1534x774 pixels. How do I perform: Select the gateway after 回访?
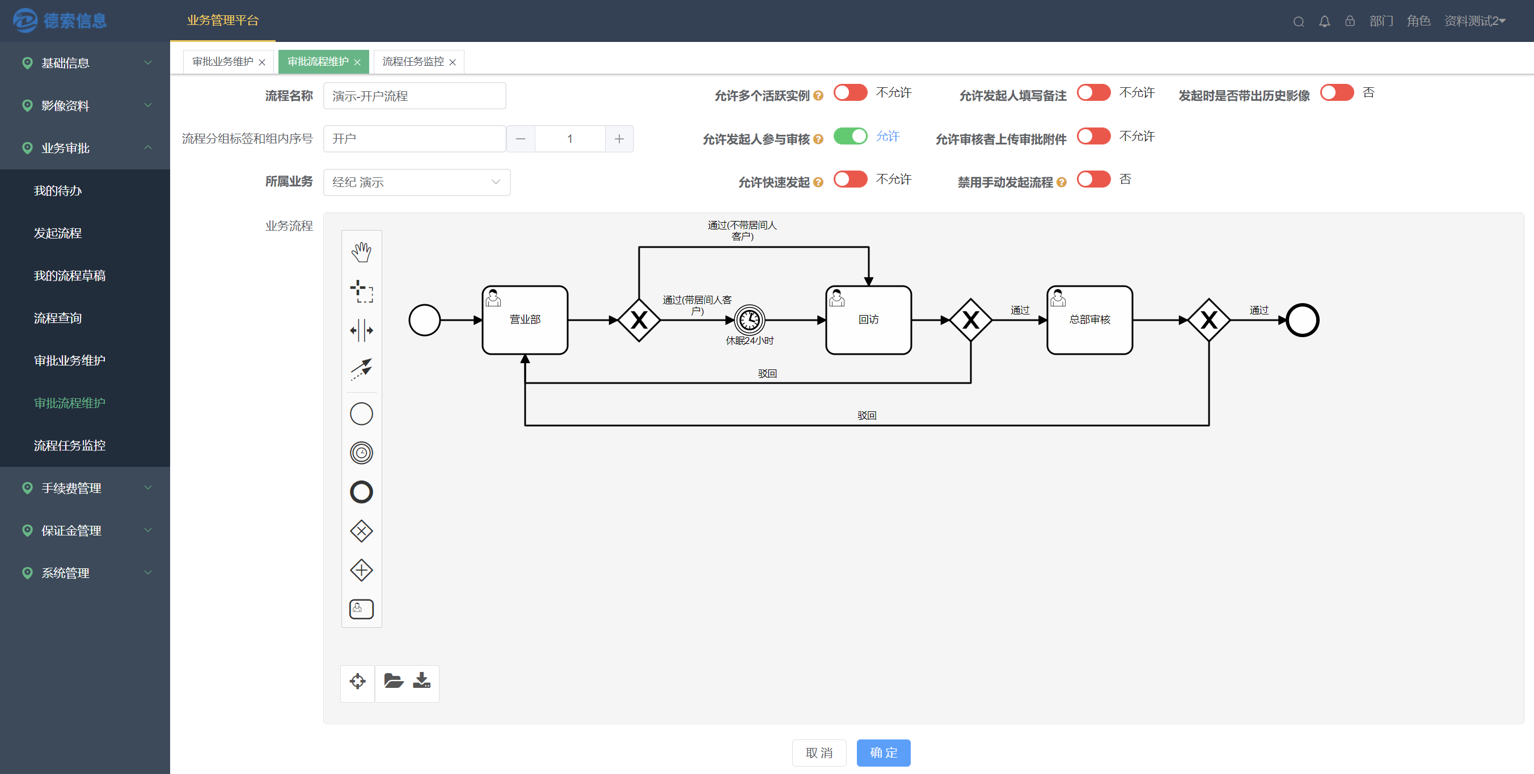[x=971, y=320]
